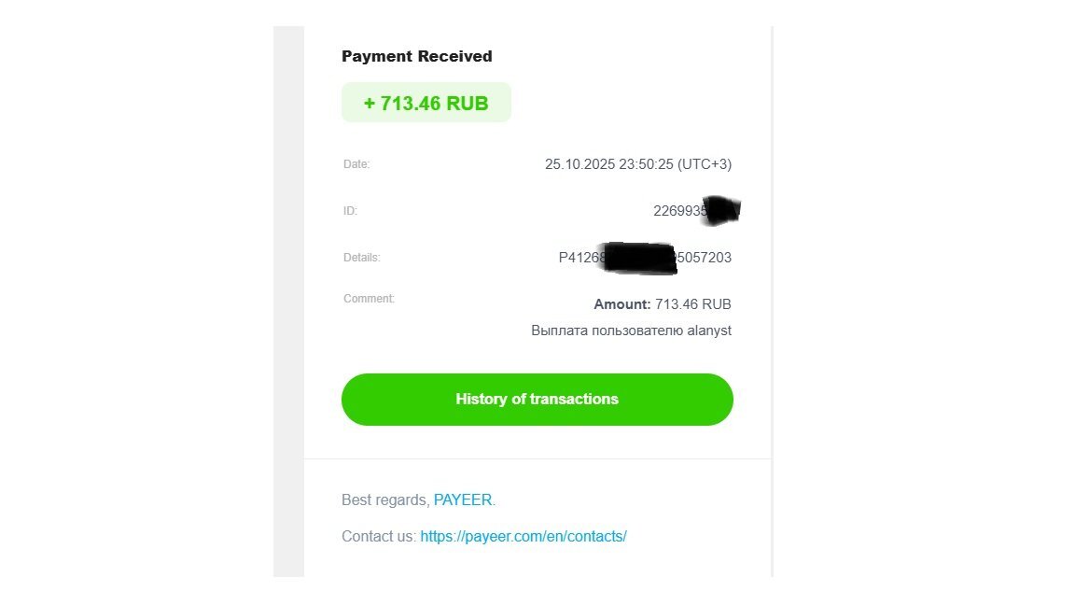Click the Date: field label

356,164
